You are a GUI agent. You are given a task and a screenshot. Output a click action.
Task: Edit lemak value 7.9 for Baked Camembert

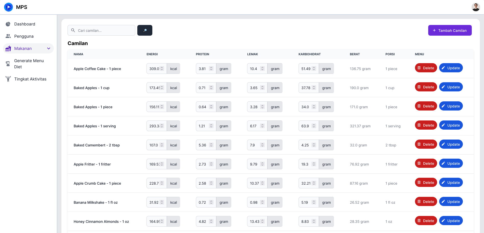click(x=257, y=145)
